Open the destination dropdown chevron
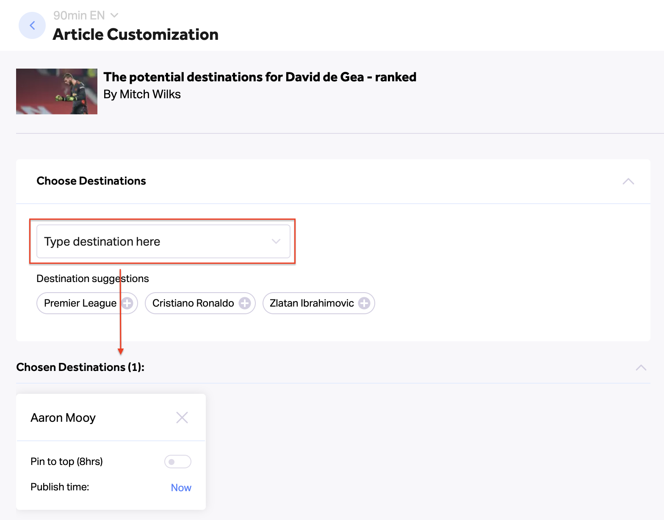The image size is (664, 520). pos(276,241)
